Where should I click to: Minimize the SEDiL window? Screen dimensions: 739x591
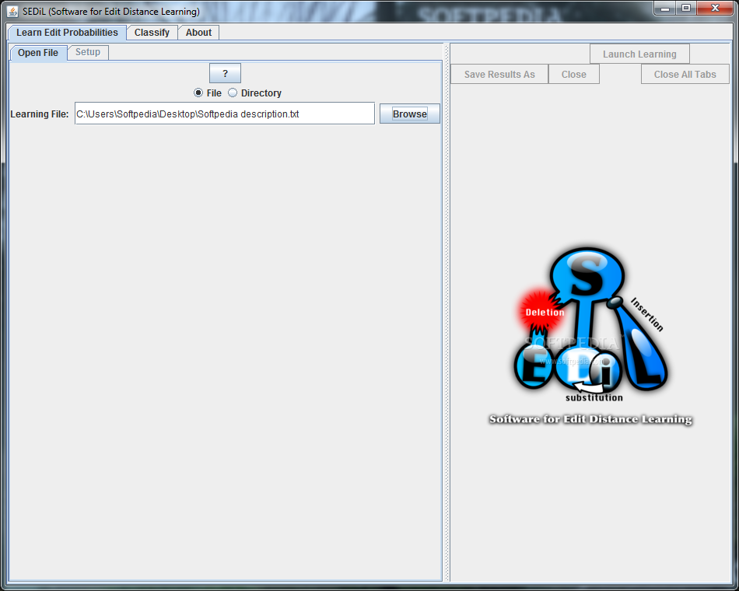665,8
